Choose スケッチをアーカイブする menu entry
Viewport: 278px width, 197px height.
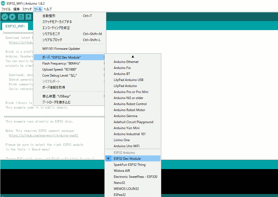(x=70, y=22)
